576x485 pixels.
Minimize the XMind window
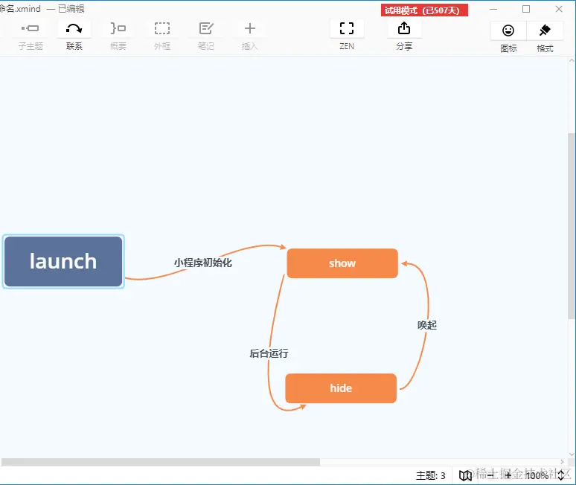tap(493, 9)
